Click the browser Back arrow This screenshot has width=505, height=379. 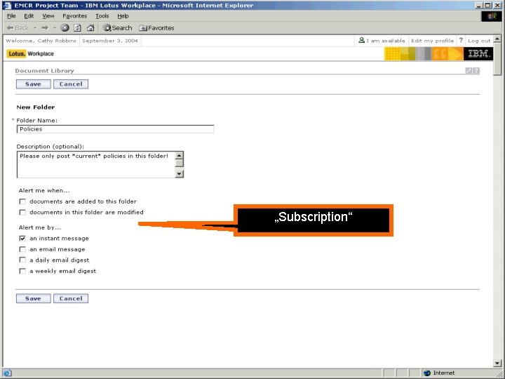18,28
